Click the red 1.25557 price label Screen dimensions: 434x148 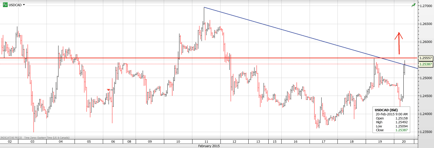[425, 58]
